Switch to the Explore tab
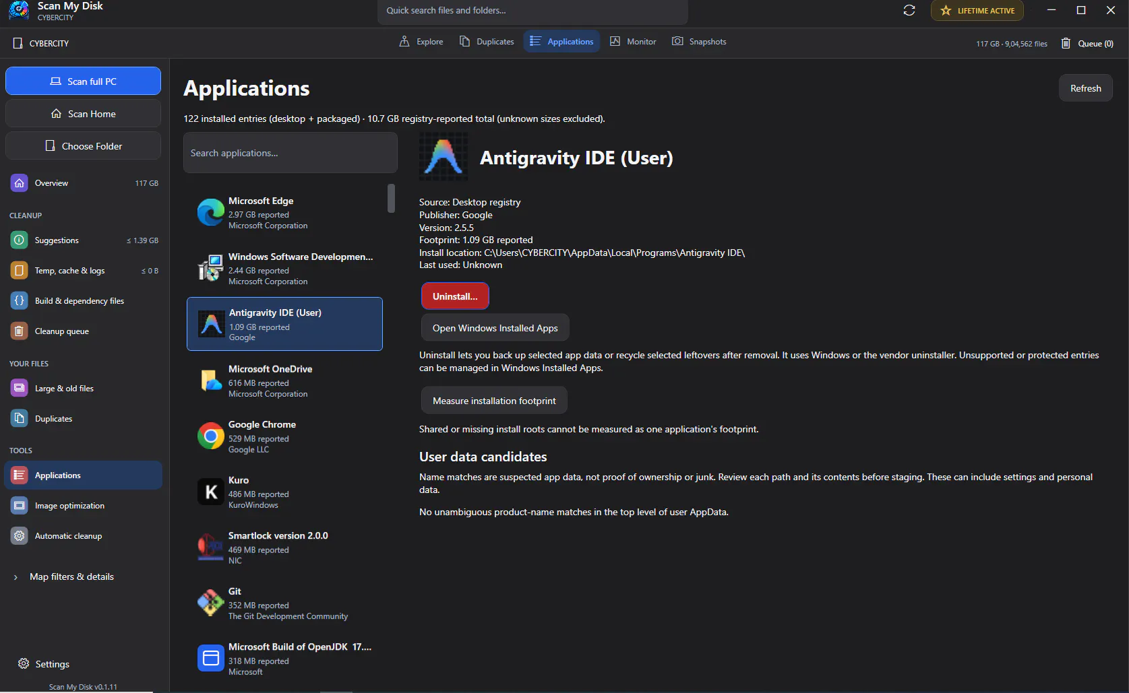The image size is (1129, 693). tap(421, 41)
